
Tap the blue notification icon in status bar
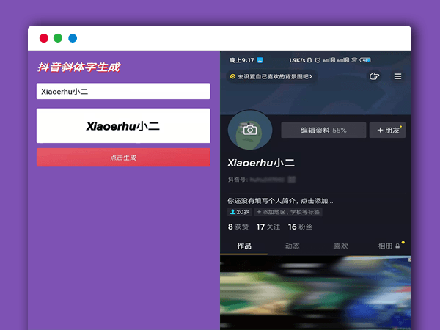click(x=260, y=60)
